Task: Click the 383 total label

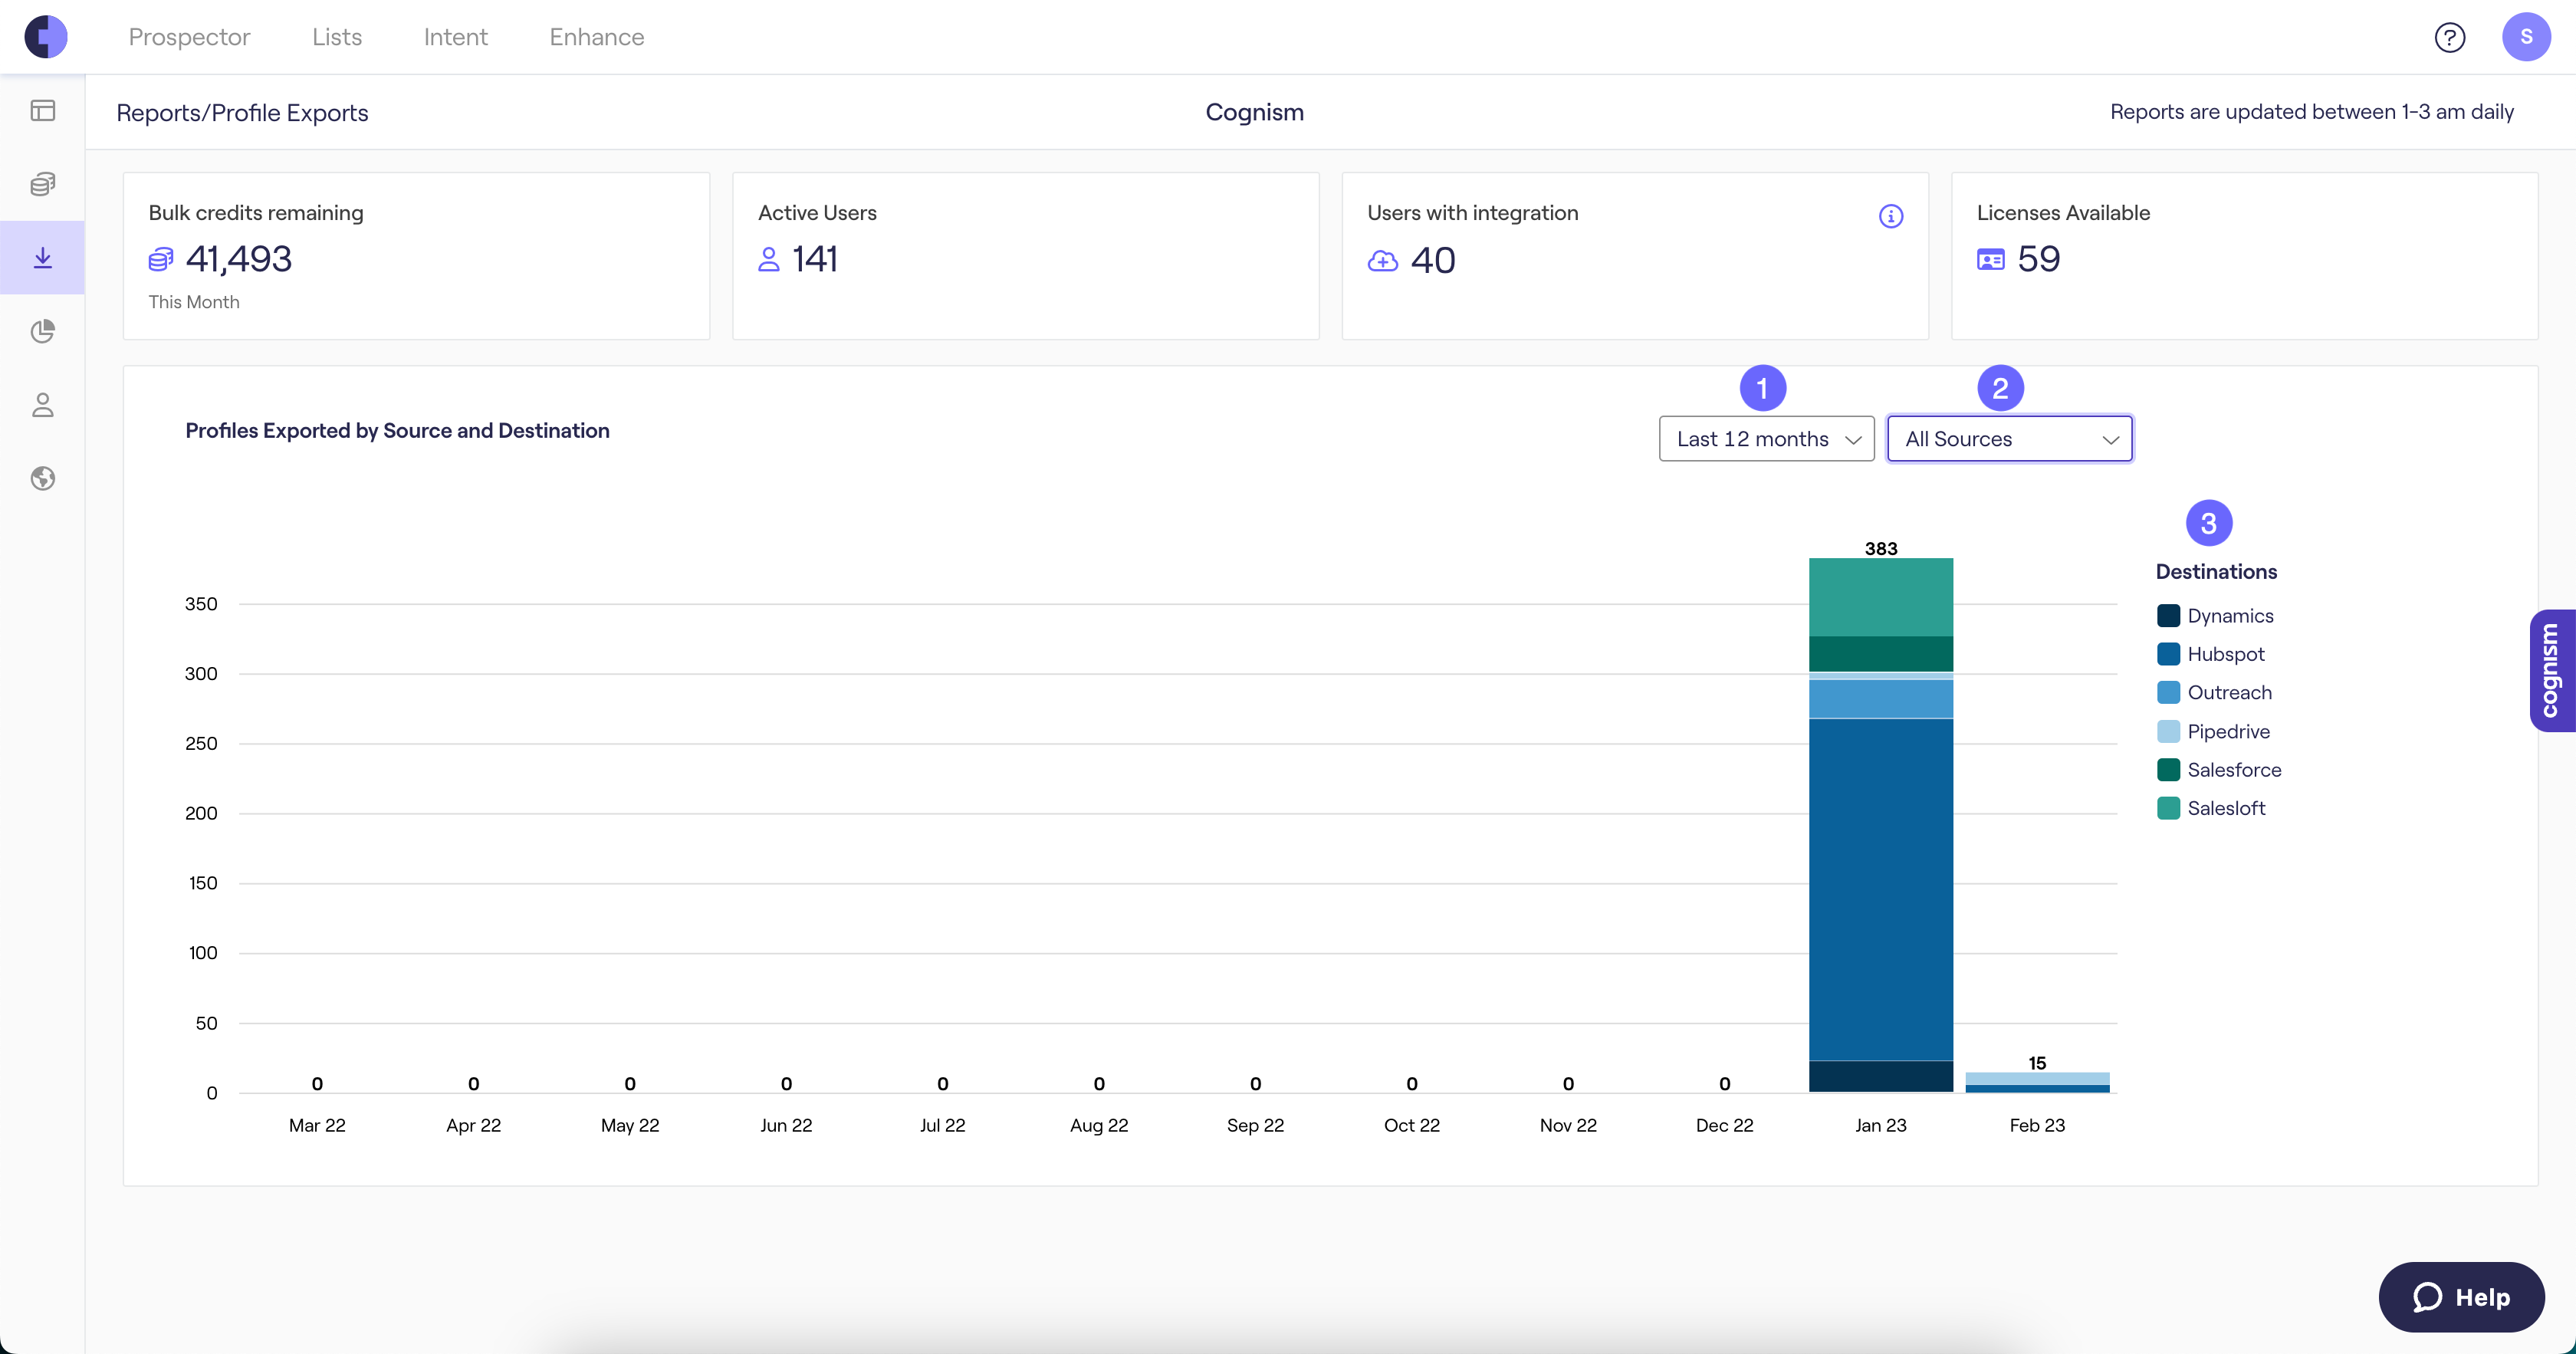Action: click(x=1880, y=548)
